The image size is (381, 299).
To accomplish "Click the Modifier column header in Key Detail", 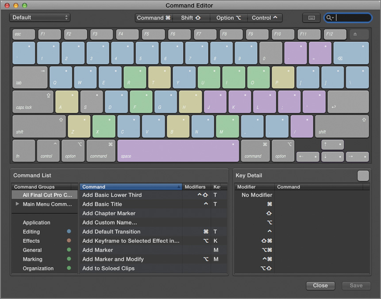I will [254, 187].
